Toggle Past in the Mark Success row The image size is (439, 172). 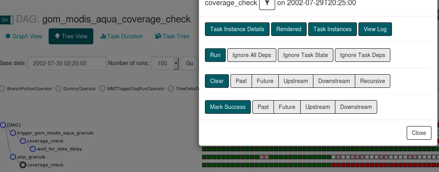263,107
